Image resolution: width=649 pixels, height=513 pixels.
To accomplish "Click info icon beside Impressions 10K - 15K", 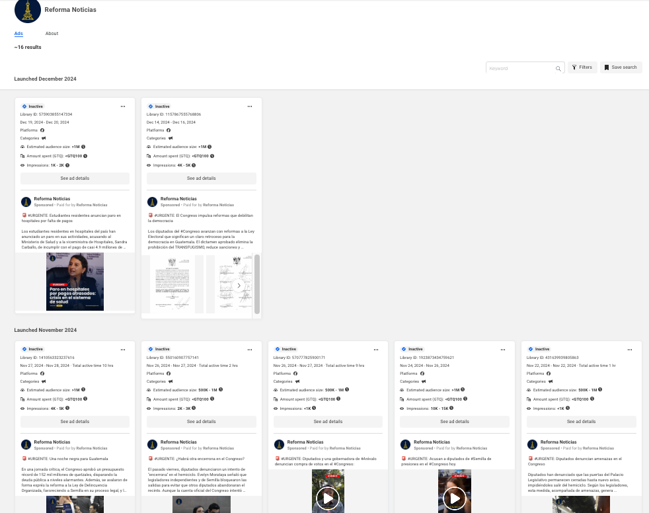I will coord(451,408).
